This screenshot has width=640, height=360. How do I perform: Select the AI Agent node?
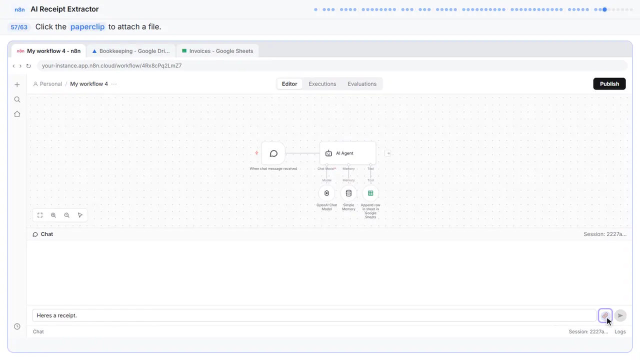tap(347, 153)
